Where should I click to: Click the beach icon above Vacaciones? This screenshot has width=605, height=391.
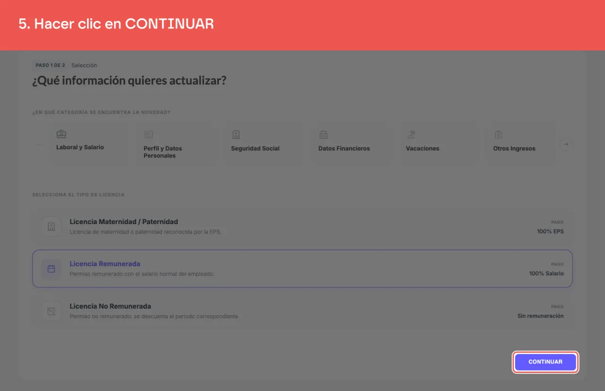411,135
